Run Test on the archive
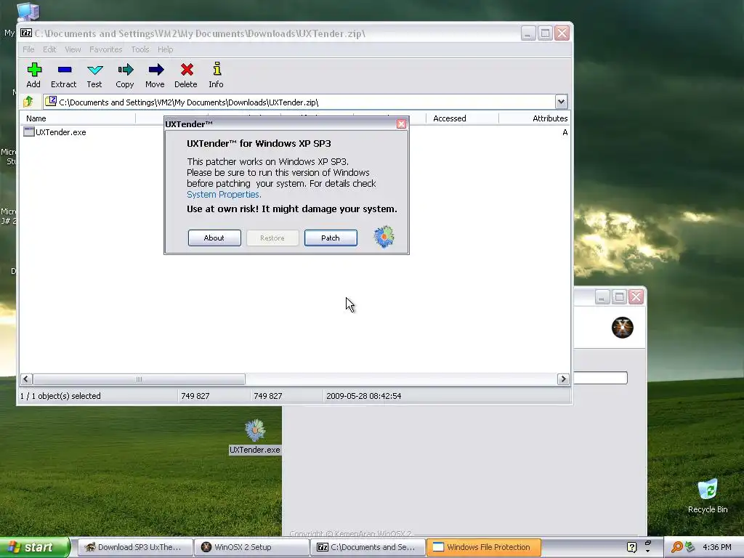 (94, 75)
